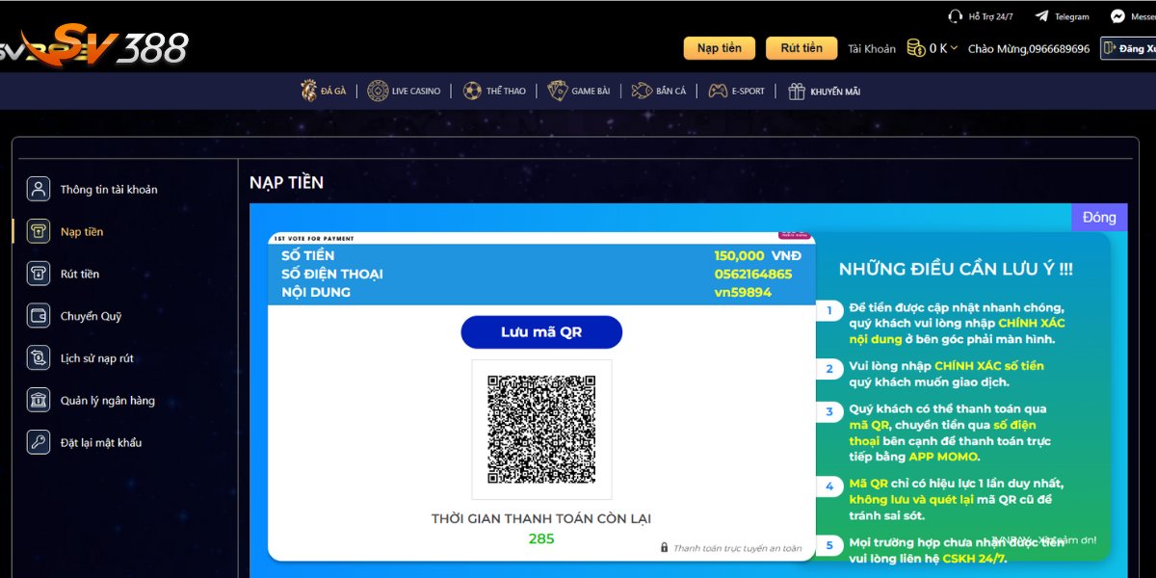This screenshot has width=1156, height=578.
Task: Expand the 0 K balance dropdown arrow
Action: click(x=954, y=48)
